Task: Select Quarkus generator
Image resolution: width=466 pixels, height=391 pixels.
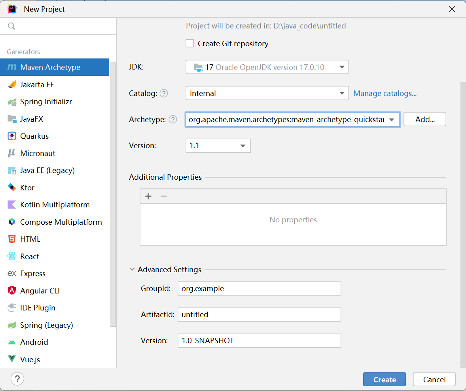Action: pos(55,136)
